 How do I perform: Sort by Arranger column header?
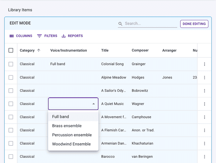[169, 50]
